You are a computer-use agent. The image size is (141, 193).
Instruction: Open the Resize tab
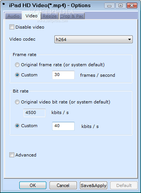pyautogui.click(x=49, y=16)
